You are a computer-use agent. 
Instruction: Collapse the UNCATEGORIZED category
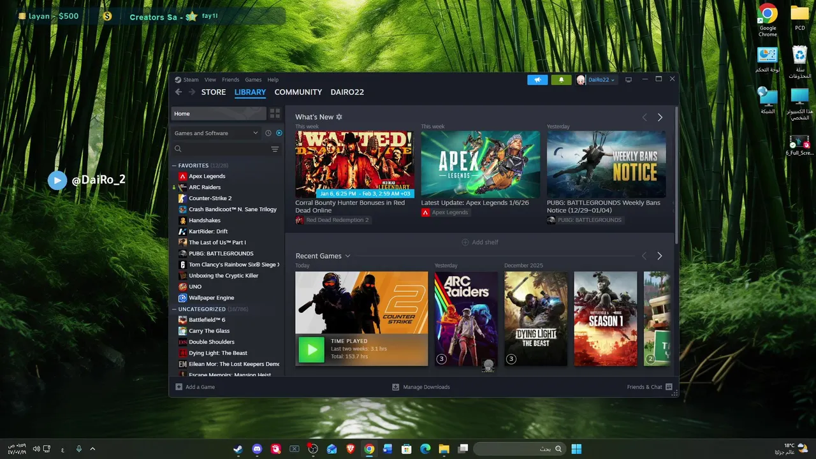coord(174,309)
